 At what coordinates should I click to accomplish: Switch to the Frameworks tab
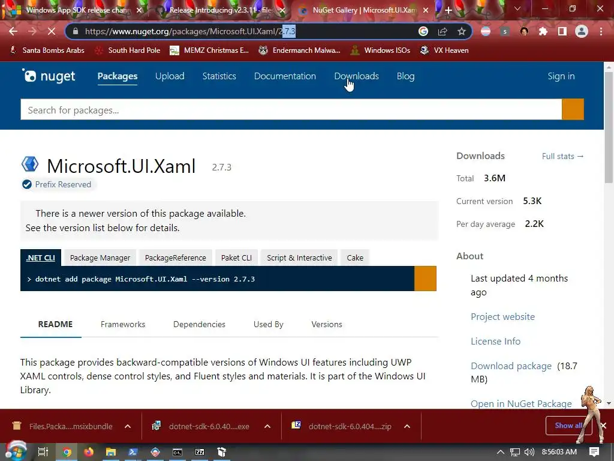(x=123, y=324)
